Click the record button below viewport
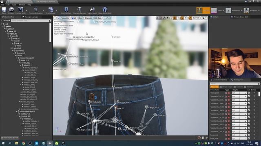 tap(199, 138)
